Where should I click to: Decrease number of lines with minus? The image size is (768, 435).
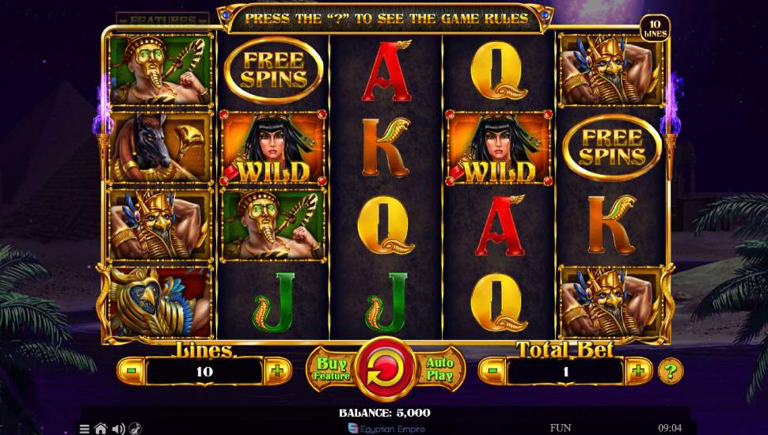click(131, 371)
